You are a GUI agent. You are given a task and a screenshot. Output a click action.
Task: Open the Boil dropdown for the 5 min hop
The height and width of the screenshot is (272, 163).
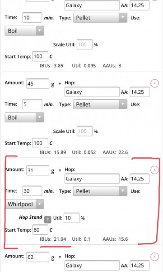(24, 117)
